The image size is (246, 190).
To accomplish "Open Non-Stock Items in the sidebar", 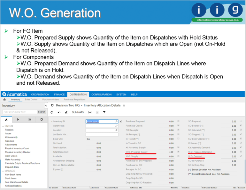I will [x=13, y=175].
